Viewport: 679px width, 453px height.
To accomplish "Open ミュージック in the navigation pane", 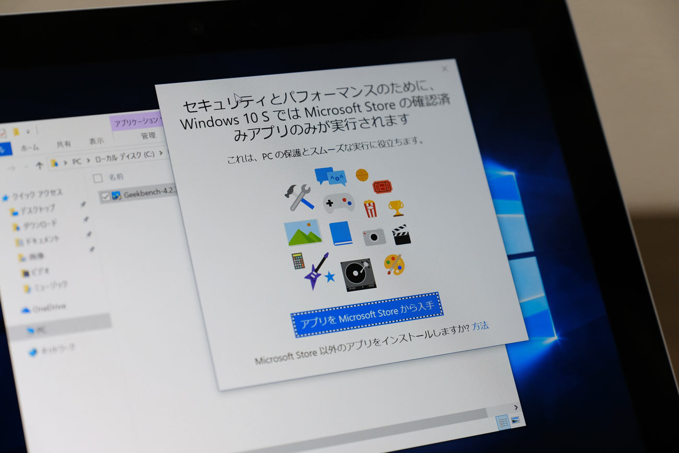I will point(50,286).
